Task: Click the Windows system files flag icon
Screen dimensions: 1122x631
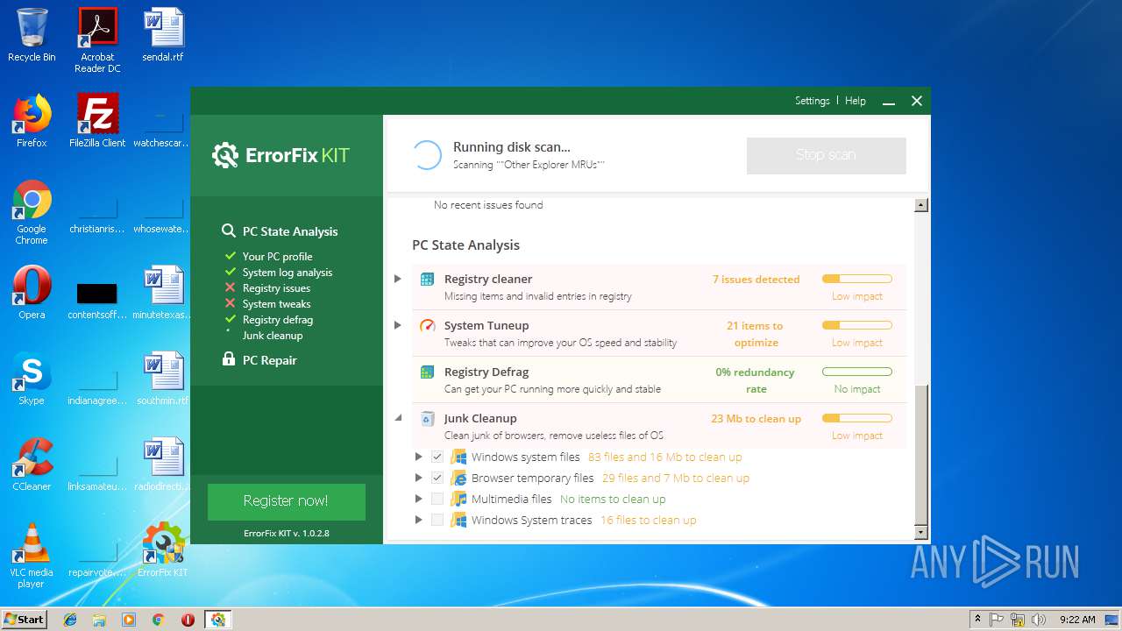Action: [458, 457]
